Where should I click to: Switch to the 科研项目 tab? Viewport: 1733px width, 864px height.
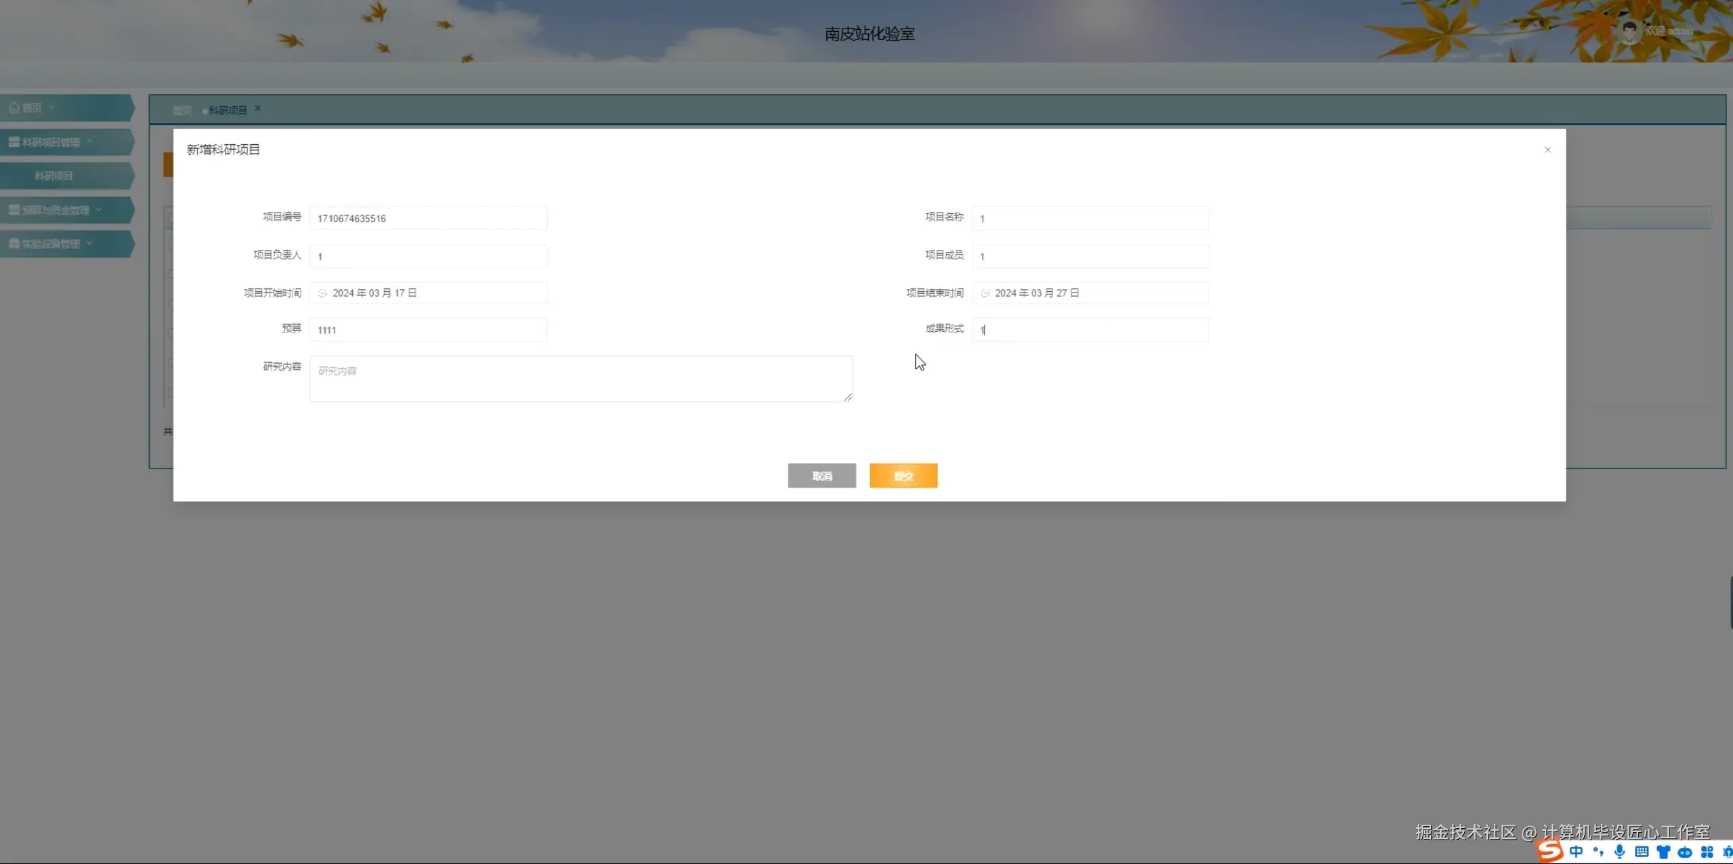pos(228,110)
